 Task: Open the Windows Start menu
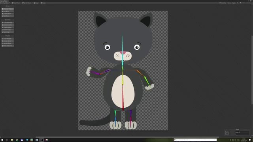(x=2, y=140)
